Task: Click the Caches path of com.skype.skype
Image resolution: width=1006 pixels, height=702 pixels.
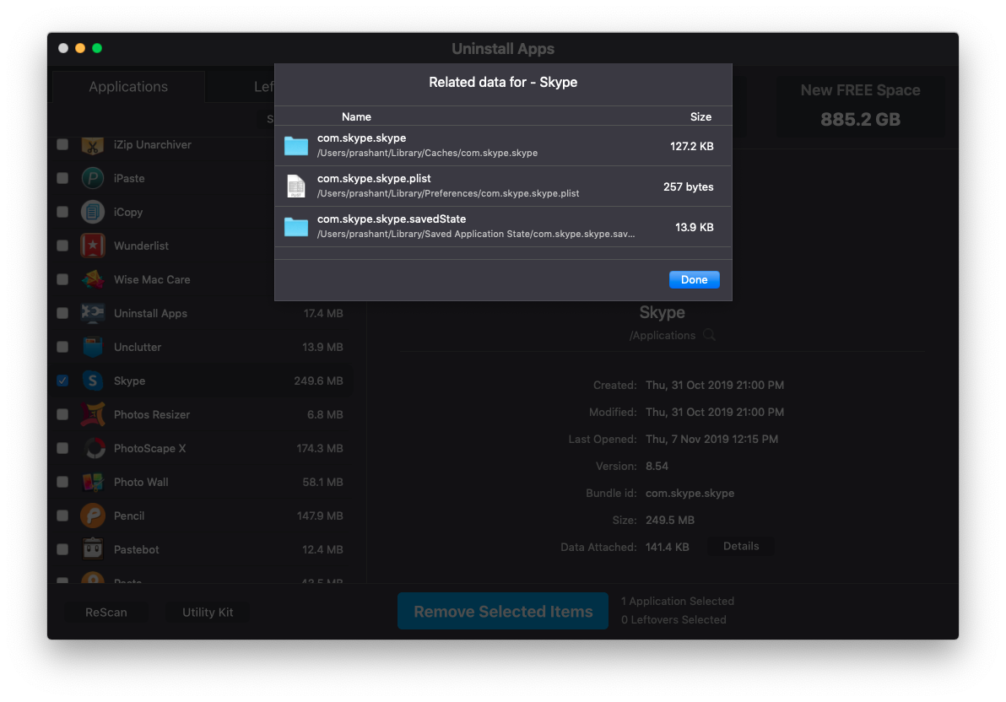Action: [427, 154]
